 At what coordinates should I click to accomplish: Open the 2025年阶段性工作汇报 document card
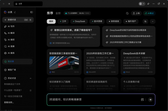pyautogui.click(x=101, y=62)
